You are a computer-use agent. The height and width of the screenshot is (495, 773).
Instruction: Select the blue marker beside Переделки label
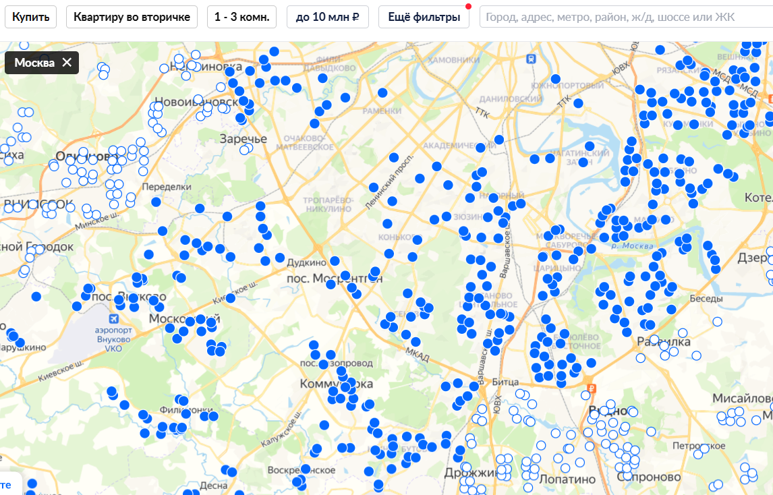(156, 202)
